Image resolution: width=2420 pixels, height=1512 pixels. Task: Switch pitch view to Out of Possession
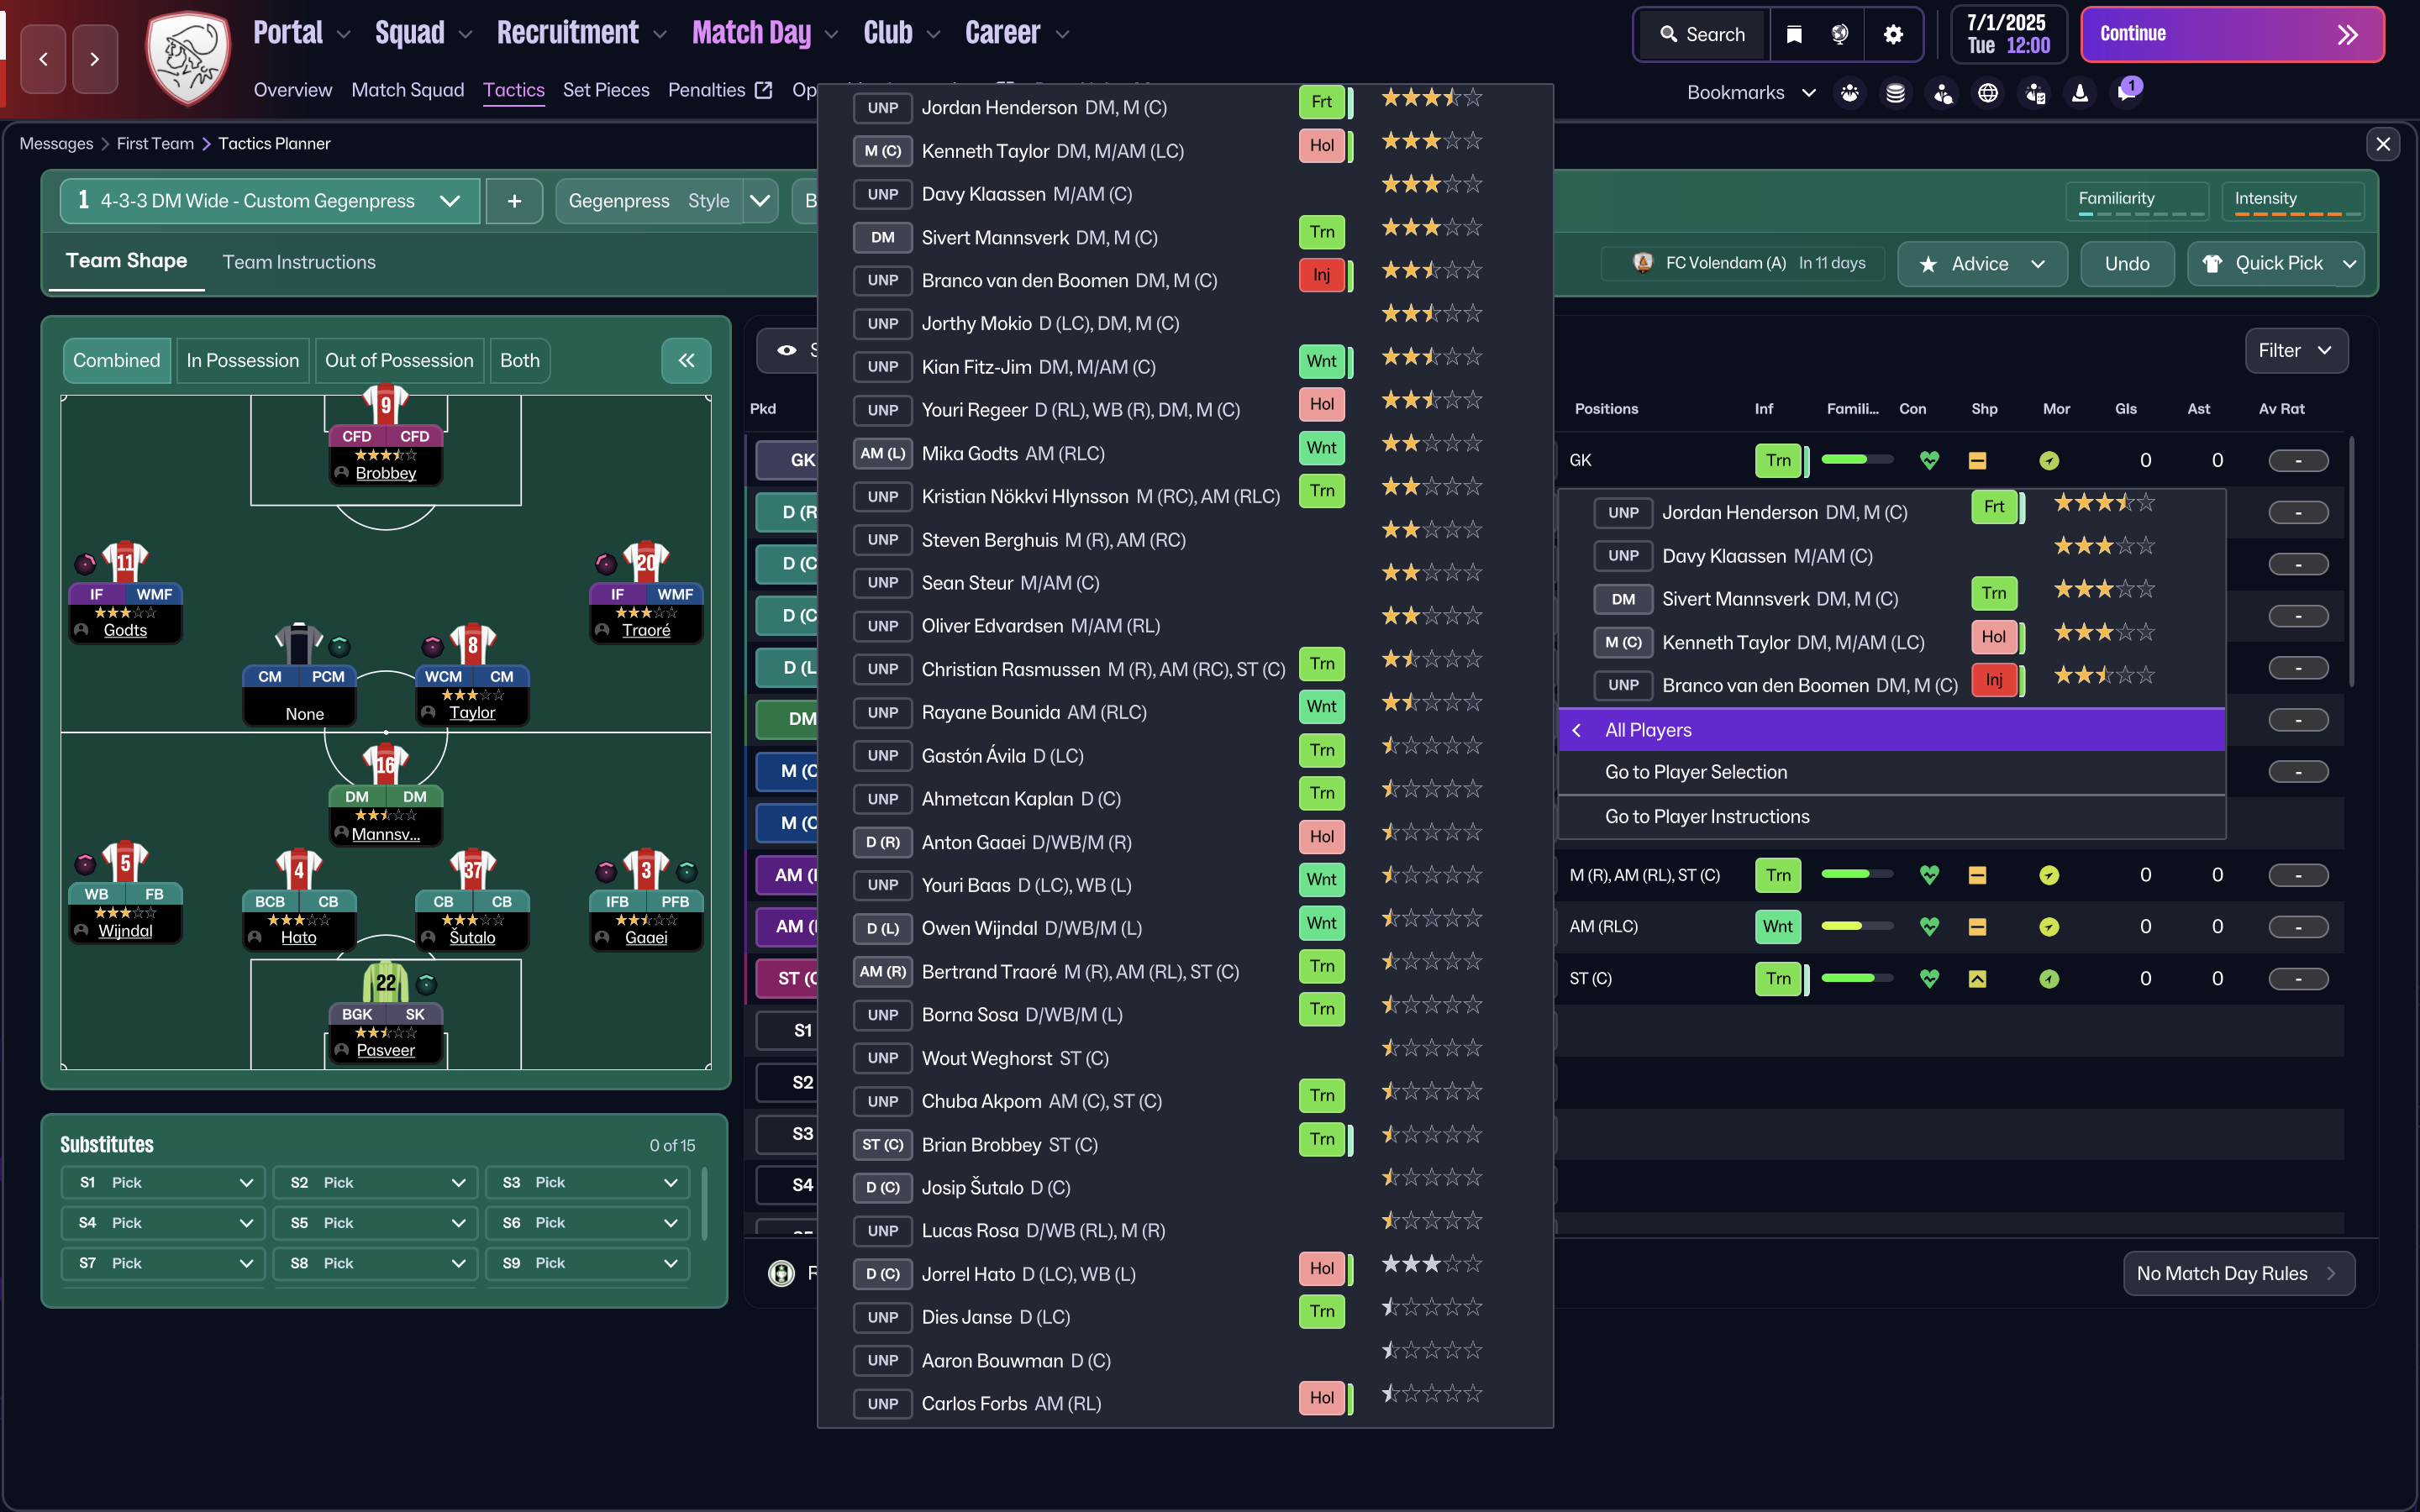tap(399, 360)
